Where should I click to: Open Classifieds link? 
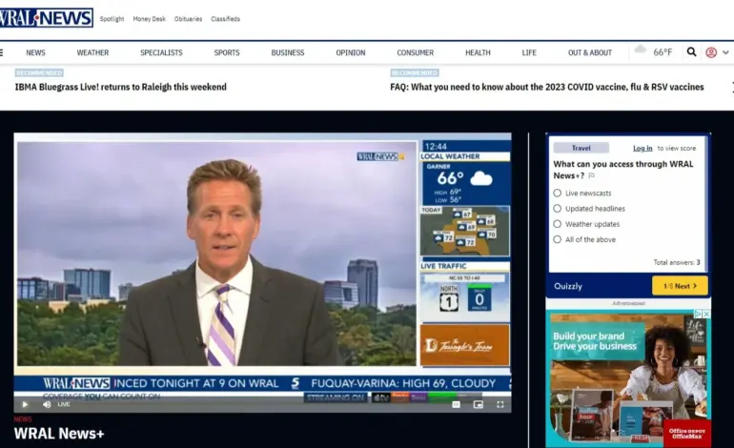pos(226,19)
